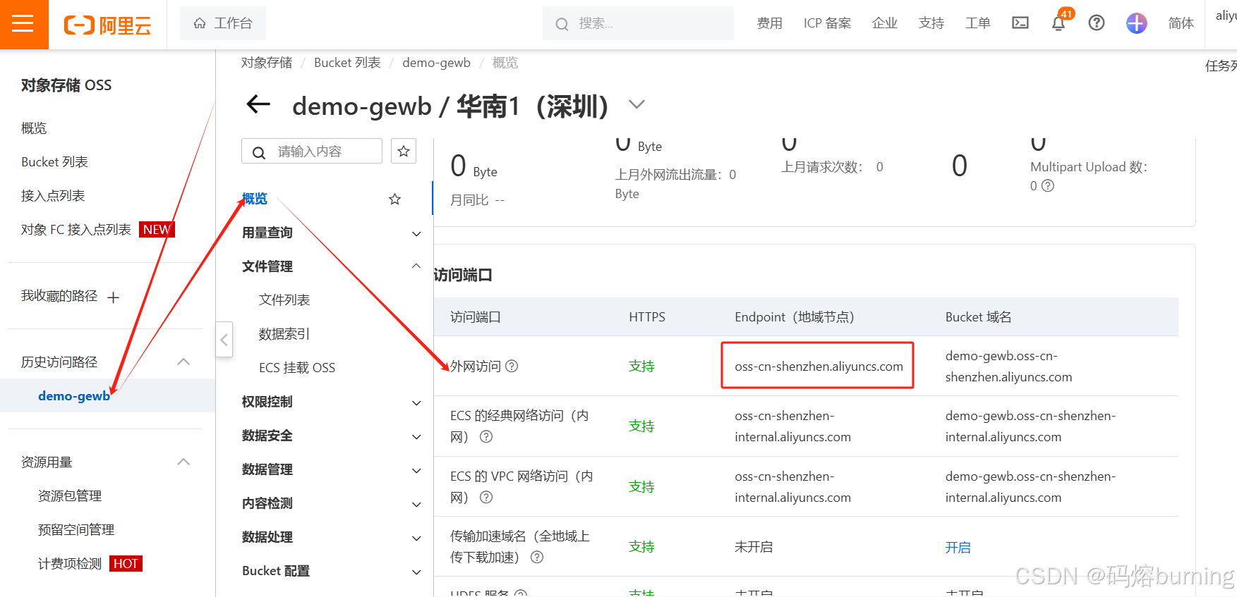Image resolution: width=1237 pixels, height=597 pixels.
Task: Click help icon beside ECS 的 VPC 网络访问
Action: pyautogui.click(x=486, y=498)
